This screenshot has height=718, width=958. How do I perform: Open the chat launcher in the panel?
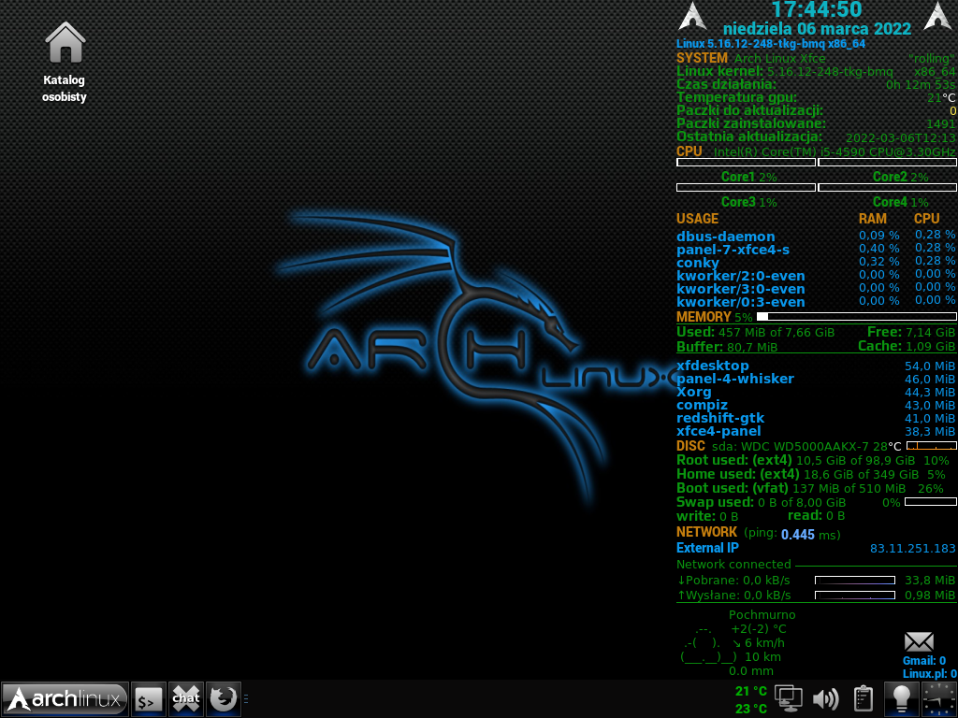(186, 699)
